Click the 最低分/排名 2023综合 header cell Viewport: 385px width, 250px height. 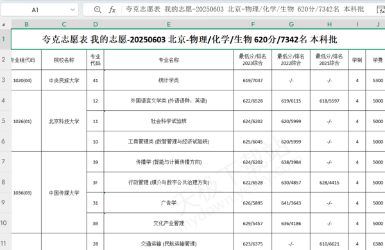pos(253,60)
